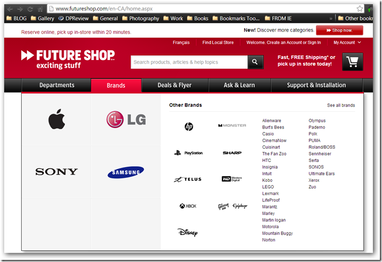Open the Other bookmarks folder
The width and height of the screenshot is (382, 262).
click(356, 18)
